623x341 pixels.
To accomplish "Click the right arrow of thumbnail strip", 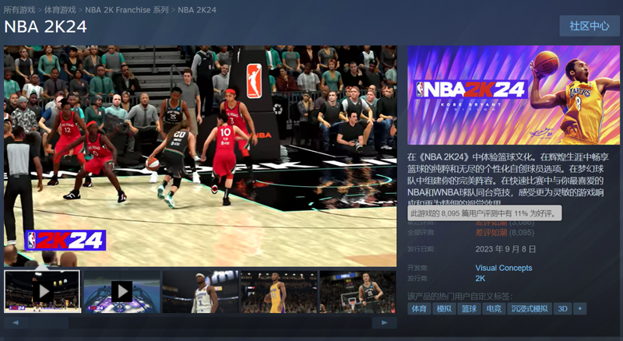I will tap(384, 323).
